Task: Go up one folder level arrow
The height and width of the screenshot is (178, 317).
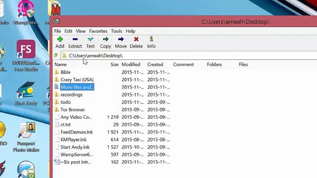Action: pyautogui.click(x=56, y=55)
